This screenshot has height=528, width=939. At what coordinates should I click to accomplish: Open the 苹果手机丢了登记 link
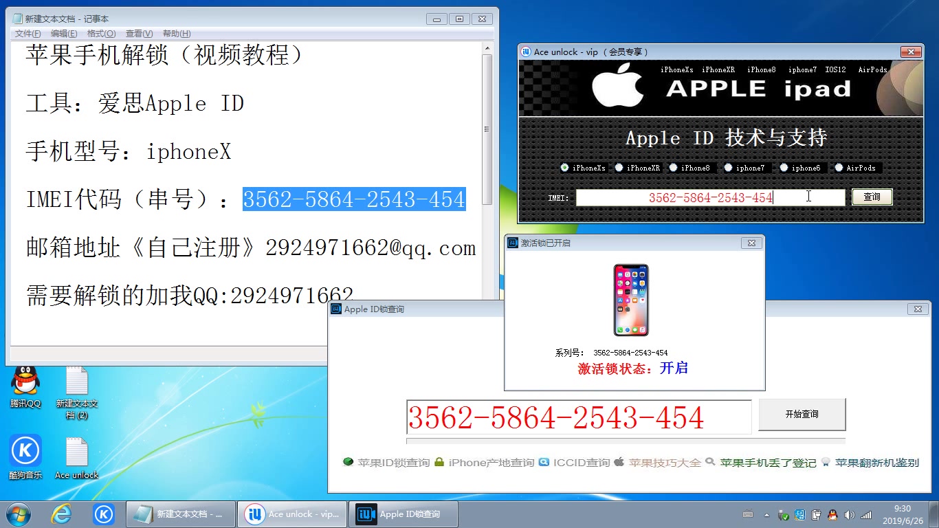(x=768, y=463)
